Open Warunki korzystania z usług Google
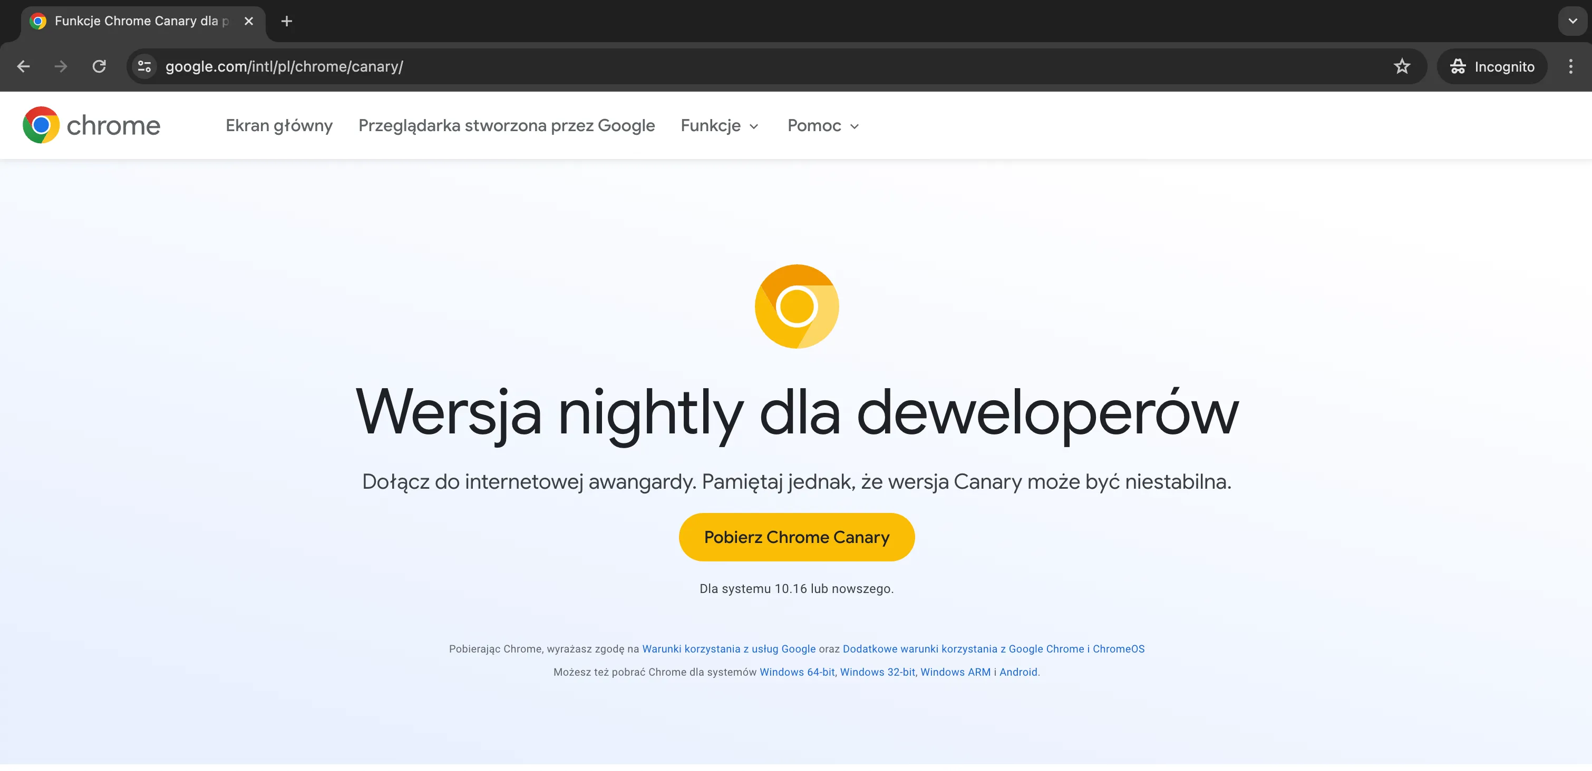The width and height of the screenshot is (1592, 771). point(729,649)
